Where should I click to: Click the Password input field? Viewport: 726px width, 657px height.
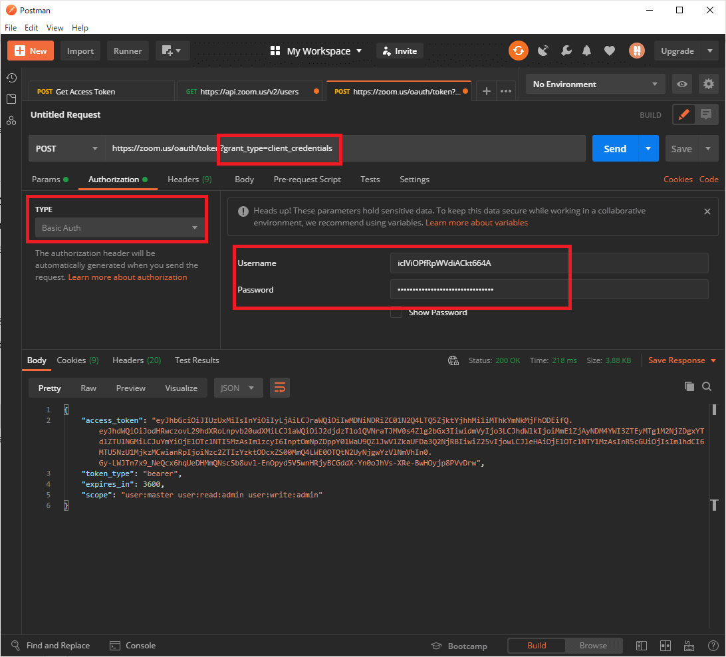pyautogui.click(x=549, y=289)
